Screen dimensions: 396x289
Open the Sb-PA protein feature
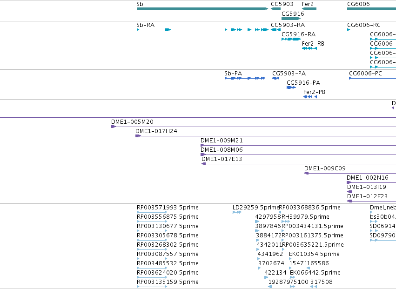click(x=245, y=78)
